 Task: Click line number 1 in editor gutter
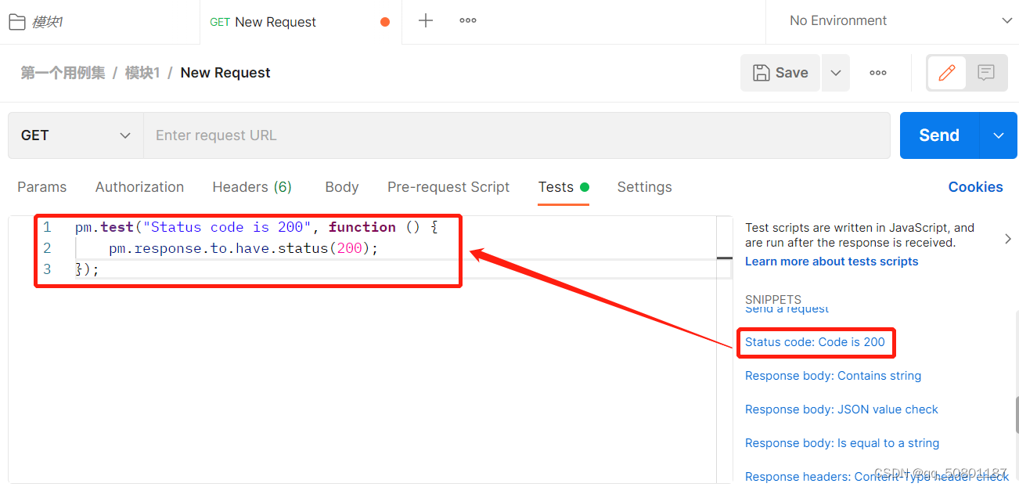(47, 227)
